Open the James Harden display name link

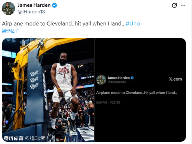(x=34, y=5)
